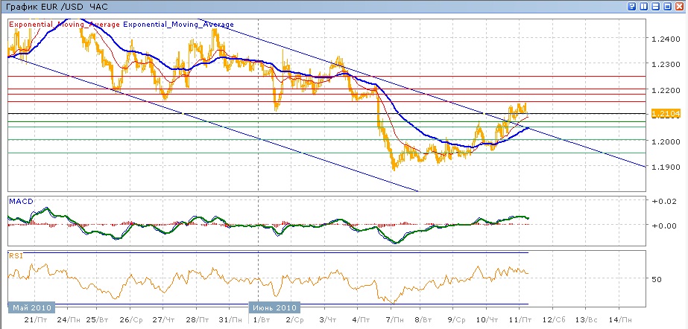Select the Май 2010 month marker

pyautogui.click(x=32, y=307)
